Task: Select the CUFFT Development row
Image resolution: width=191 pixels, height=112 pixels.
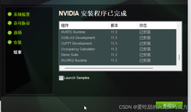Action: (x=118, y=43)
